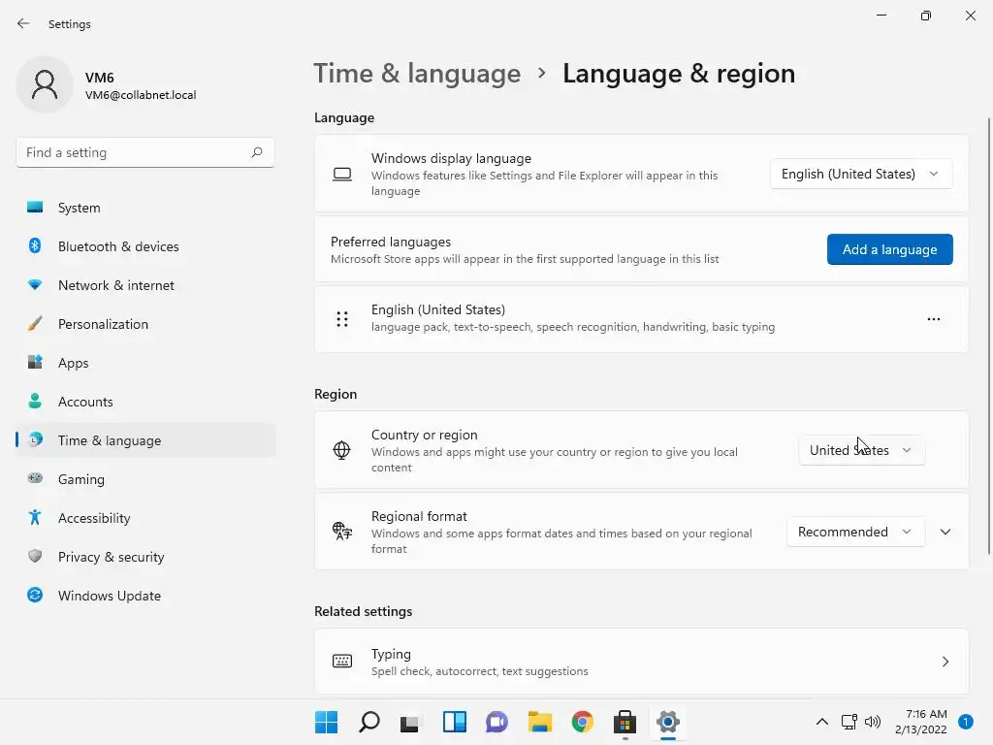
Task: Click the Accessibility figure icon
Action: tap(35, 518)
